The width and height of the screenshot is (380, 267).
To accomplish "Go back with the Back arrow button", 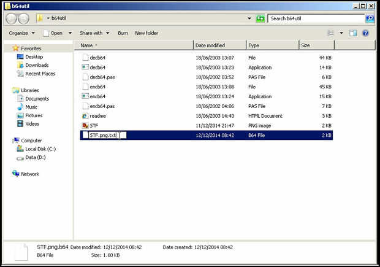I will tap(11, 18).
